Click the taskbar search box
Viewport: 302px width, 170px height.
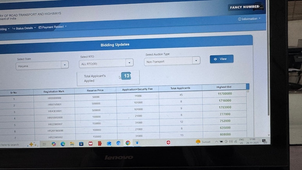[12, 145]
